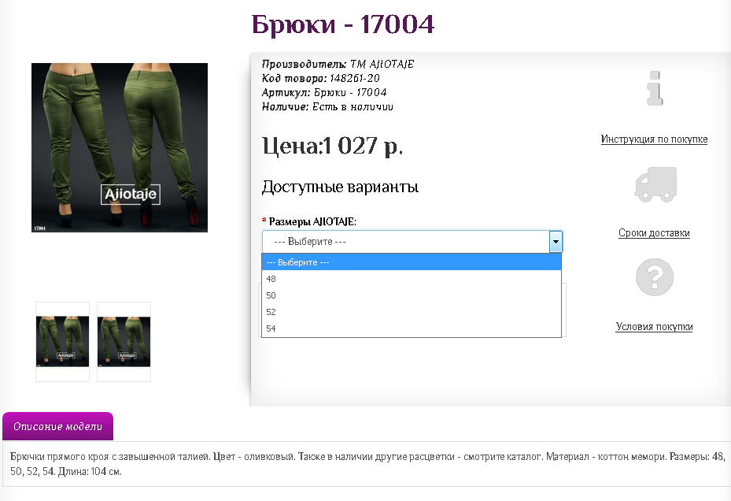
Task: Click the main green trousers product image
Action: pyautogui.click(x=120, y=147)
